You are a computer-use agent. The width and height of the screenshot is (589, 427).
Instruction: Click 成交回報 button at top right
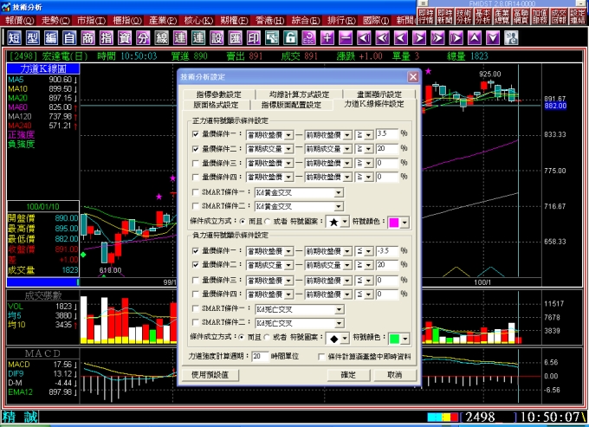tap(559, 16)
